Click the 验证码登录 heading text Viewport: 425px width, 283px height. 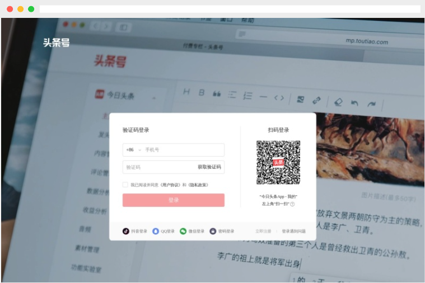coord(136,130)
